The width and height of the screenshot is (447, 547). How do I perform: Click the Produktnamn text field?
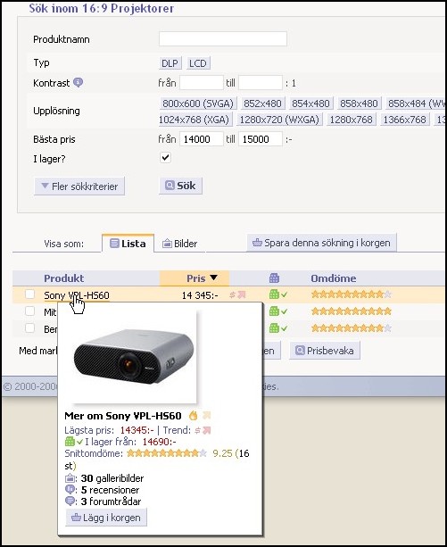223,38
